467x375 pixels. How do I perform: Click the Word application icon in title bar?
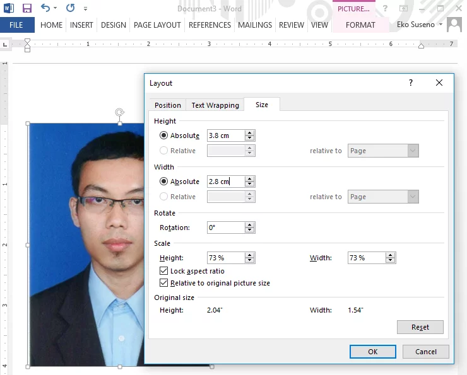coord(9,8)
